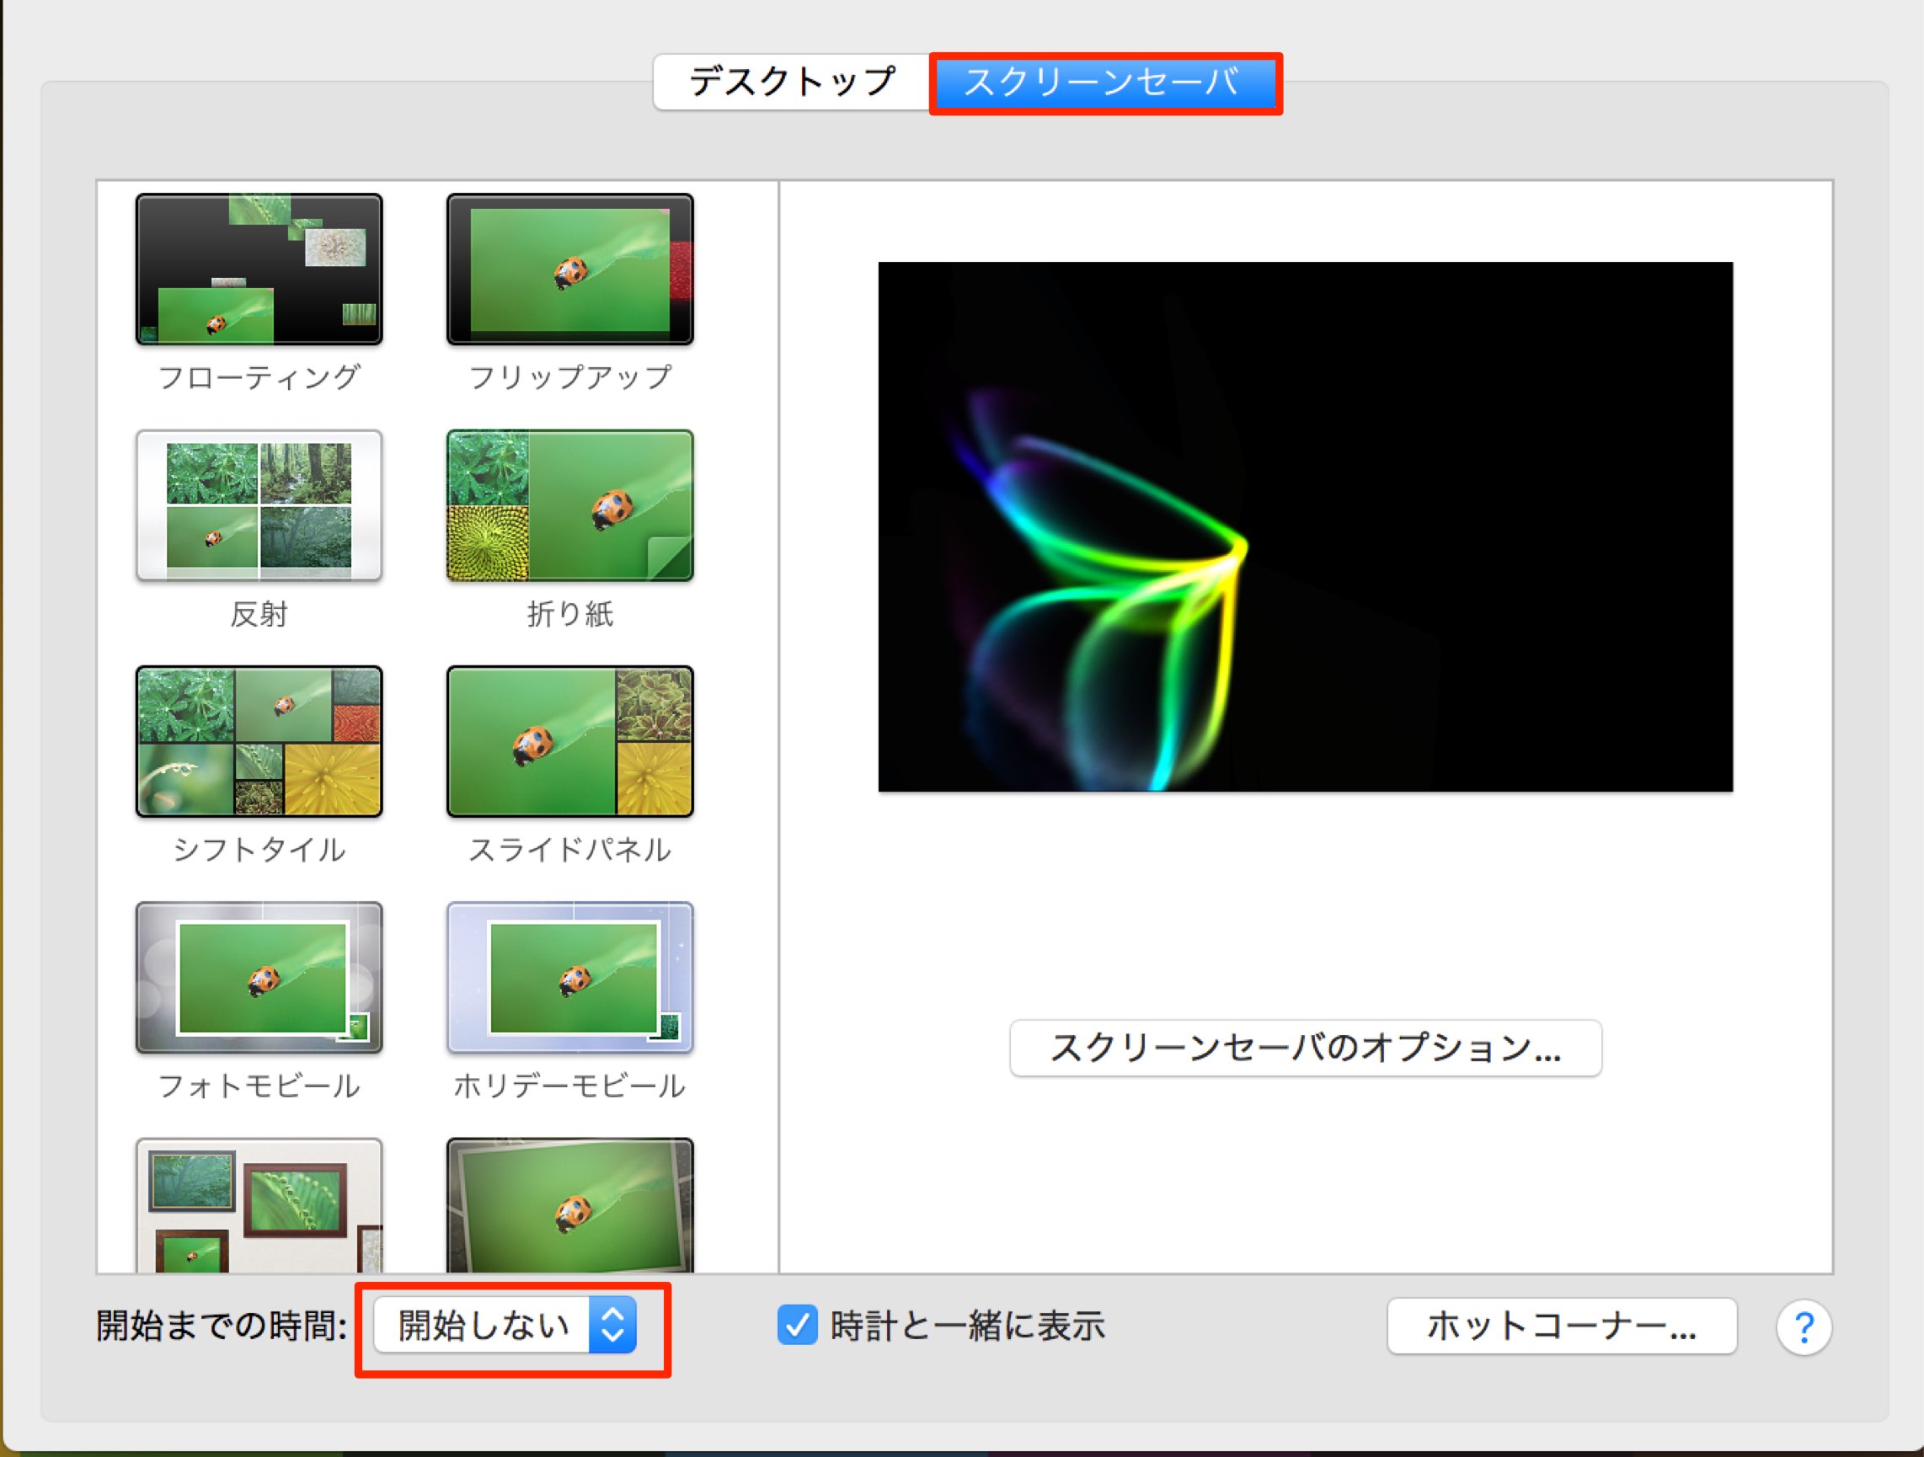1924x1457 pixels.
Task: Select the 反射 screen saver thumbnail
Action: (259, 505)
